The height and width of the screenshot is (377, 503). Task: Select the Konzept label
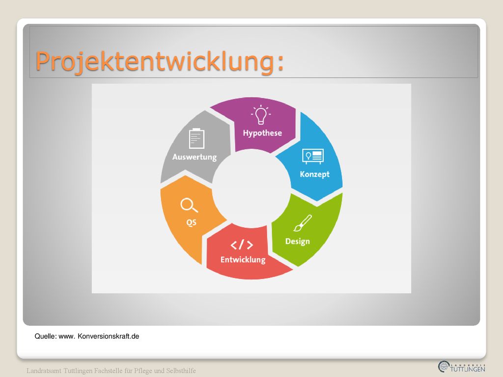(315, 174)
